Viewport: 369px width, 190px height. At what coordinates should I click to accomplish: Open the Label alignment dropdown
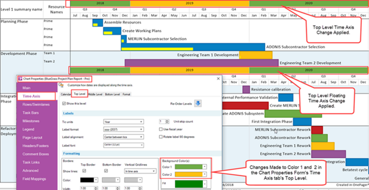[x=124, y=137]
